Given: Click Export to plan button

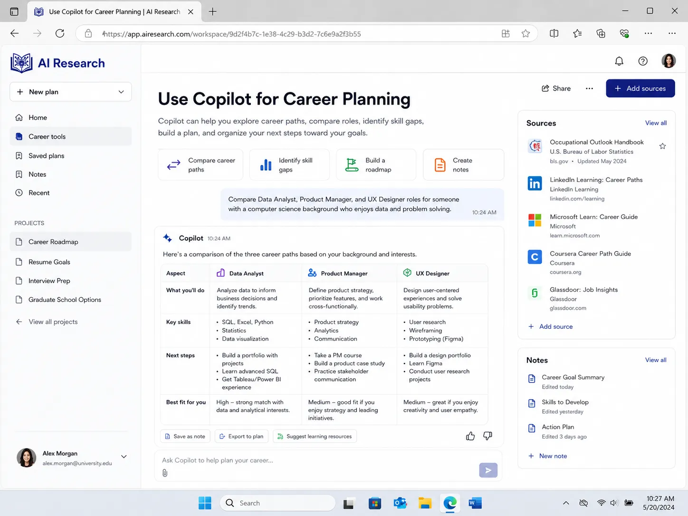Looking at the screenshot, I should pyautogui.click(x=241, y=436).
